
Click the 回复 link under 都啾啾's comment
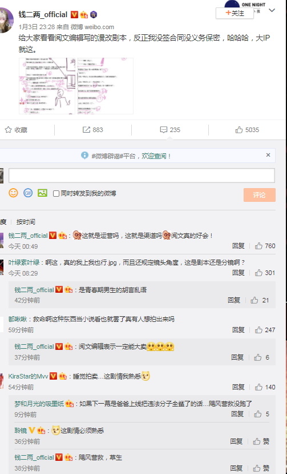(x=239, y=330)
